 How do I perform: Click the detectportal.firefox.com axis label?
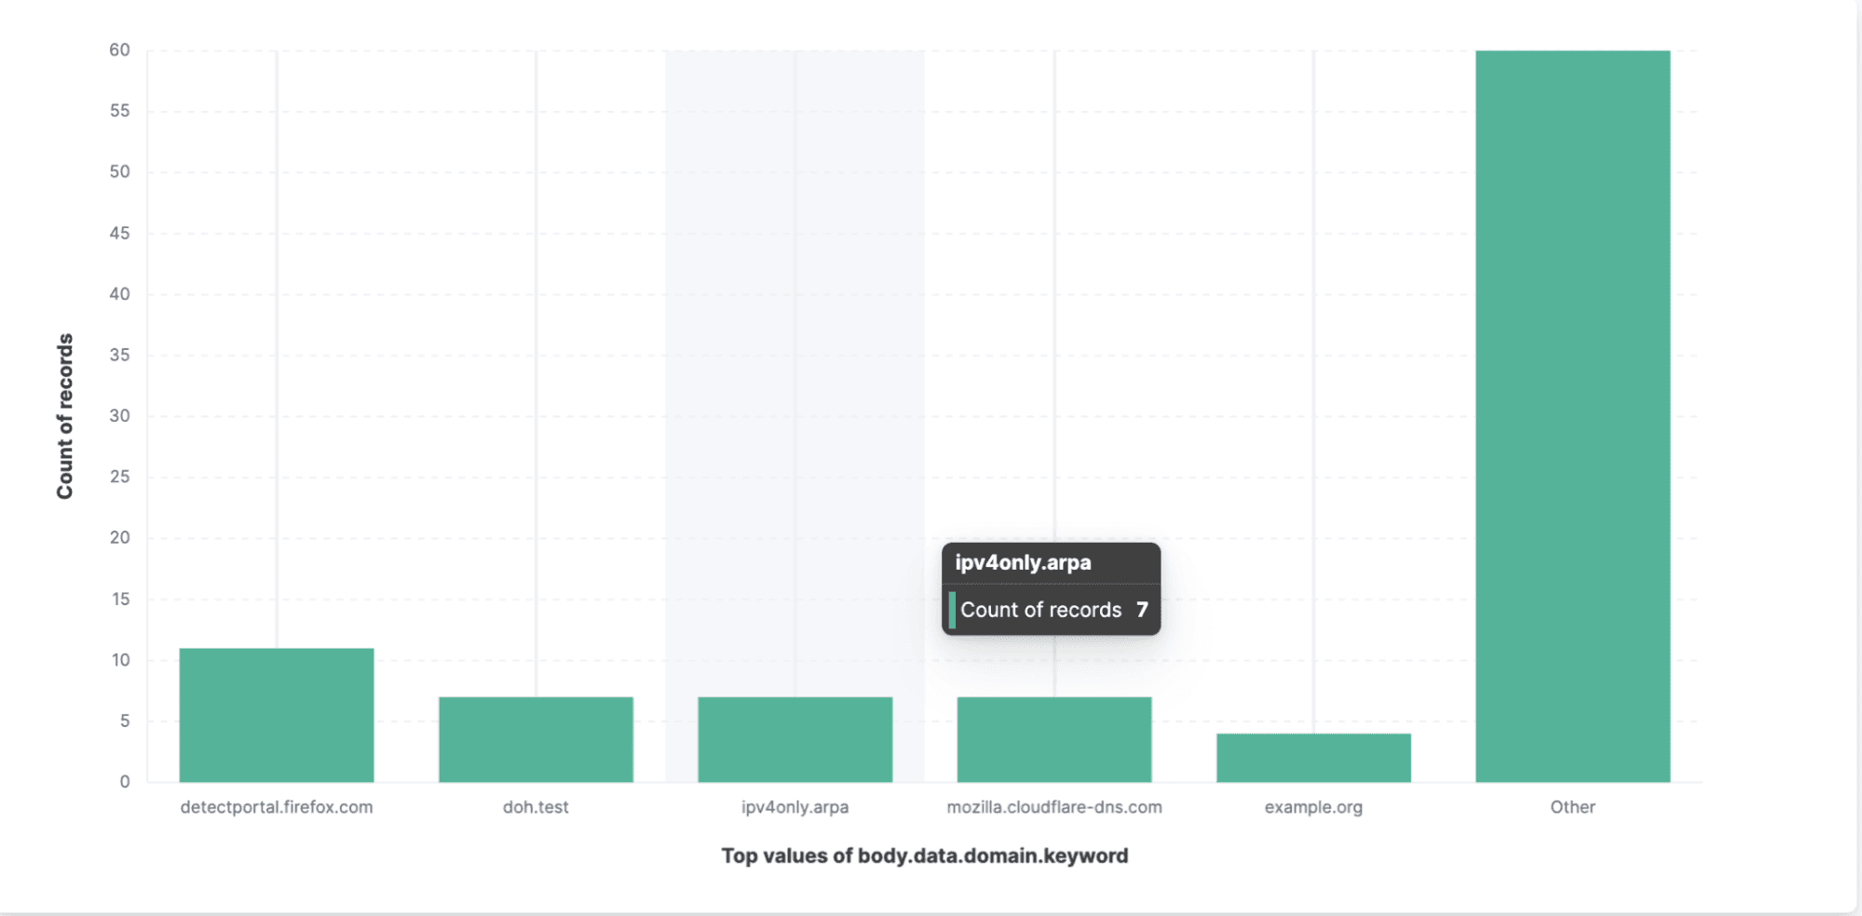277,807
